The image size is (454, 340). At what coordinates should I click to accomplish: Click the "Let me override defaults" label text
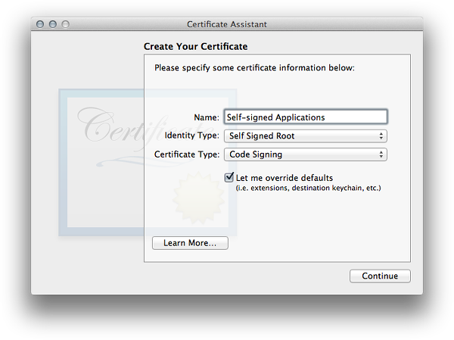pyautogui.click(x=284, y=178)
